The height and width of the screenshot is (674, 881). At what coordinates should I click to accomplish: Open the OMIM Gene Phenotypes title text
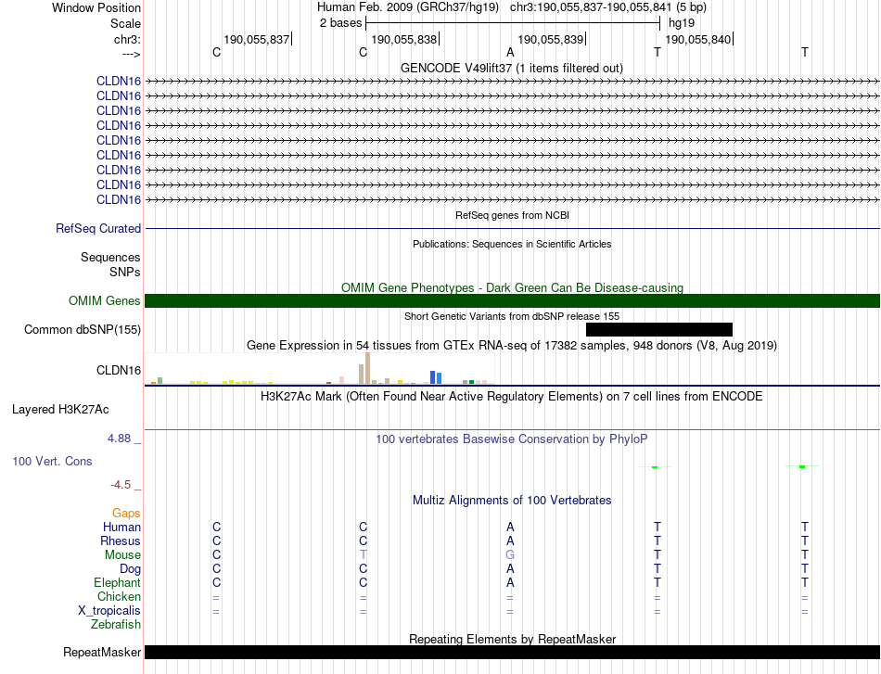click(x=513, y=287)
